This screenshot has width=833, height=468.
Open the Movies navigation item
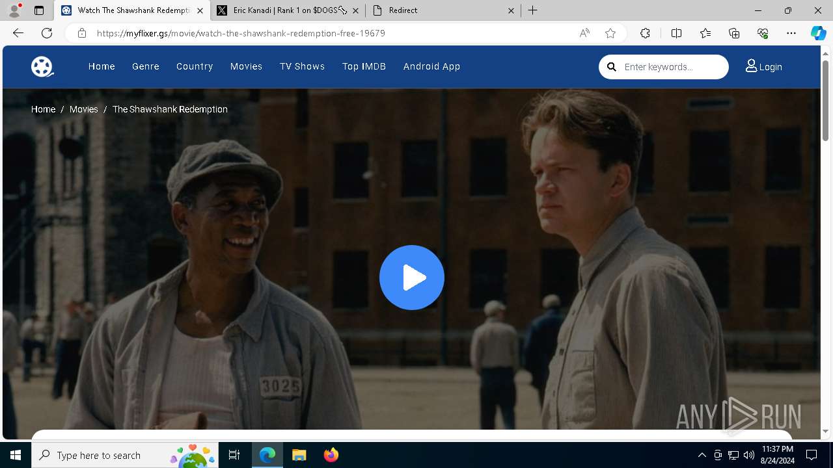pos(246,66)
